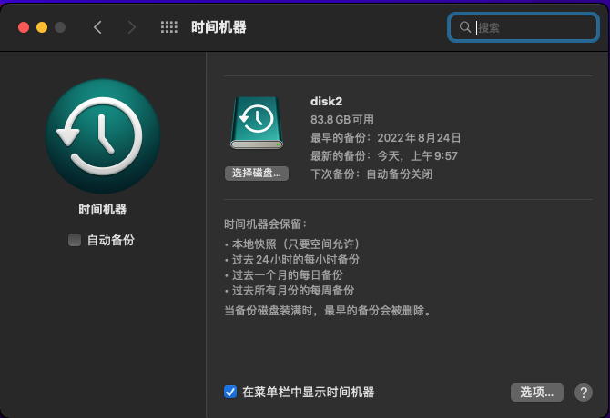Image resolution: width=610 pixels, height=418 pixels.
Task: Open help with the question mark button
Action: 584,393
